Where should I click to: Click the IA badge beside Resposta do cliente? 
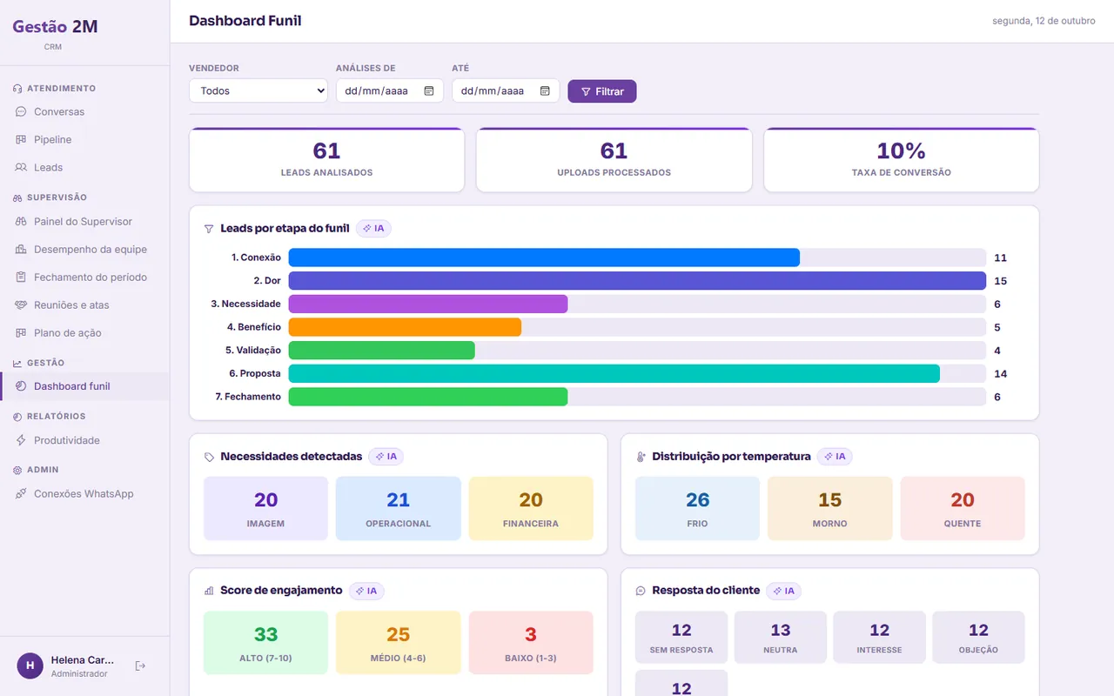pyautogui.click(x=783, y=591)
